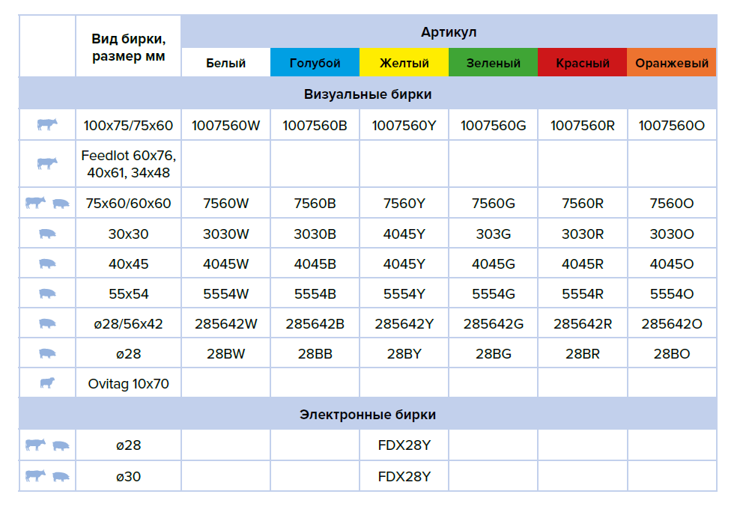752x512 pixels.
Task: Click article code 28BY
Action: [404, 354]
